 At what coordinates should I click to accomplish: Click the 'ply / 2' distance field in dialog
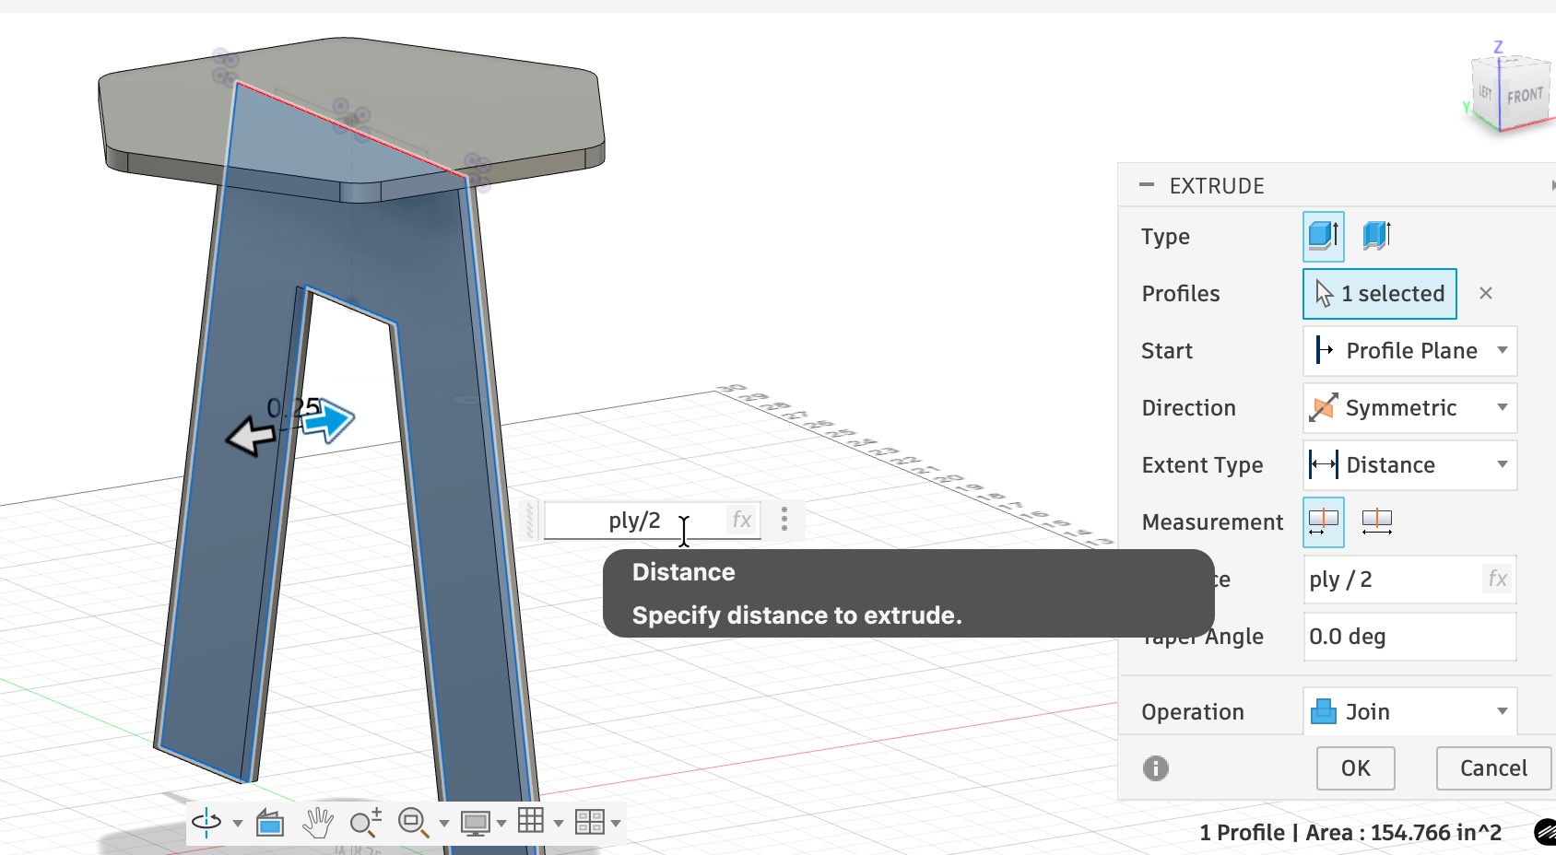click(x=1409, y=580)
